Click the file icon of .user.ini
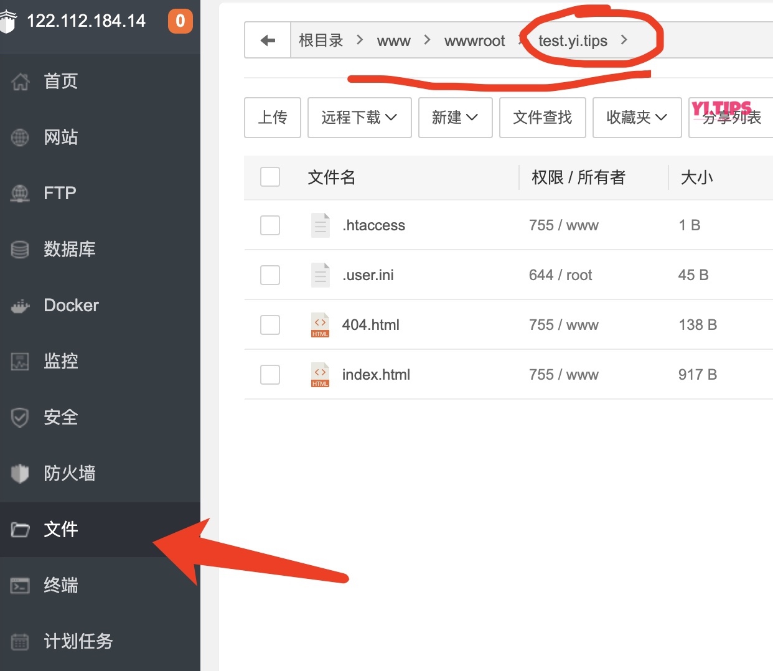The image size is (773, 671). pyautogui.click(x=320, y=275)
